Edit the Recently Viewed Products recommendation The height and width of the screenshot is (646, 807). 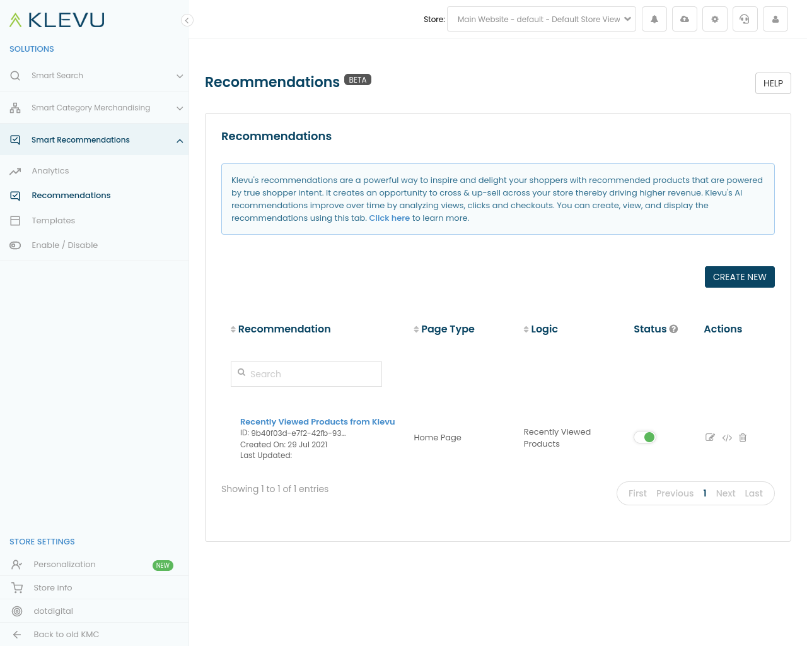[x=710, y=438]
